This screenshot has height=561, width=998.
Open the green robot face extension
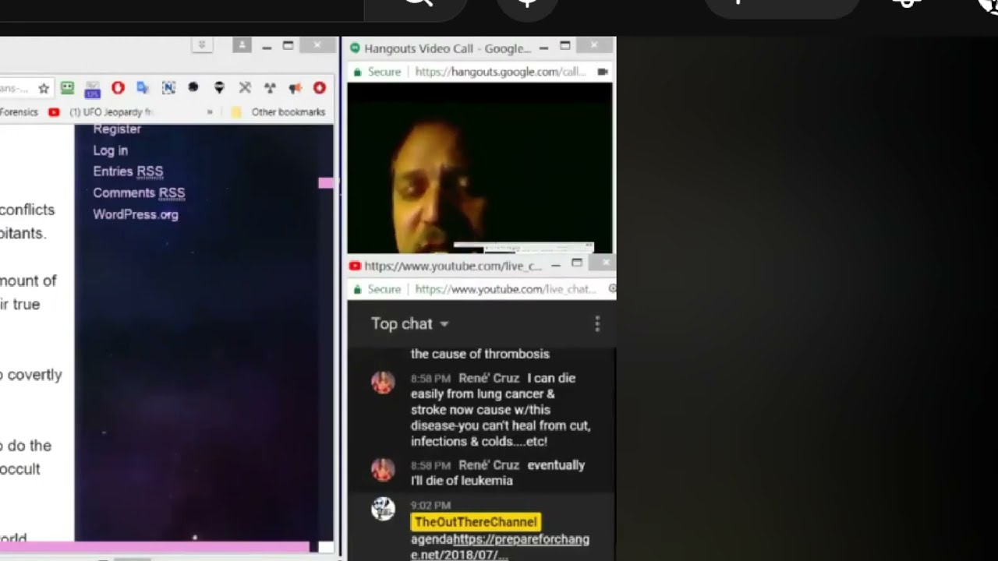click(68, 88)
